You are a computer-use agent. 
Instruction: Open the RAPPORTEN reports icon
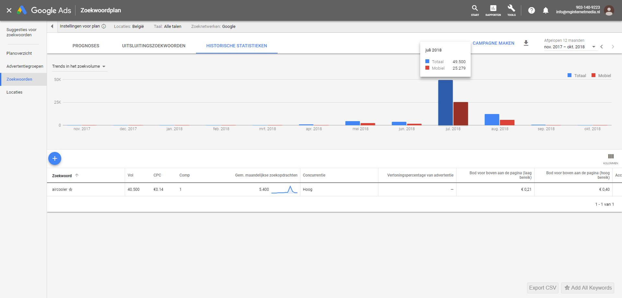tap(493, 10)
